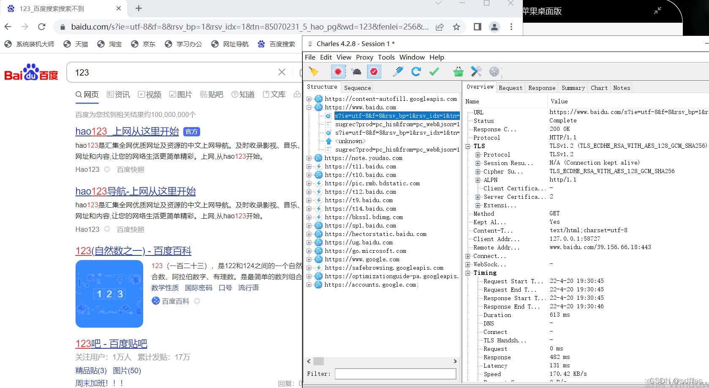Expand the note.youdao.com host node
Image resolution: width=709 pixels, height=388 pixels.
(x=309, y=158)
